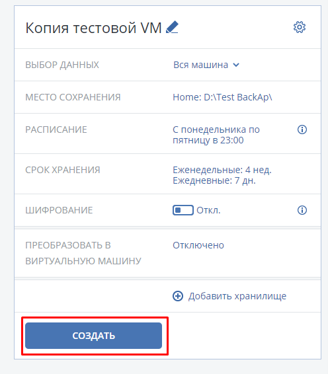This screenshot has width=328, height=374.
Task: Click the Откл. label beside encryption switch
Action: pos(208,210)
